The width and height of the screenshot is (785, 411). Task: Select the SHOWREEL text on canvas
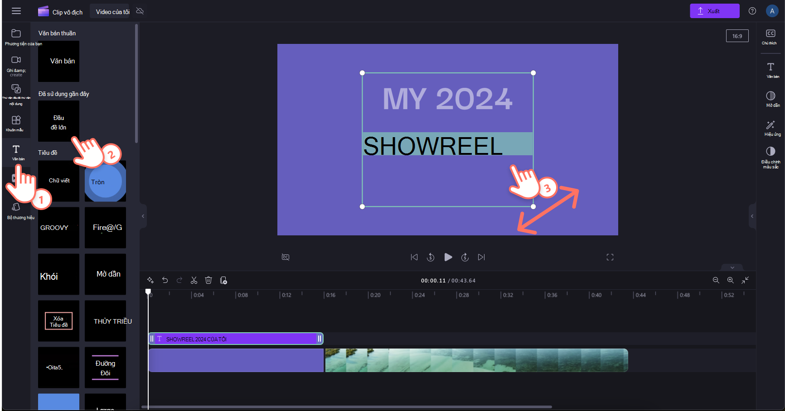click(433, 146)
